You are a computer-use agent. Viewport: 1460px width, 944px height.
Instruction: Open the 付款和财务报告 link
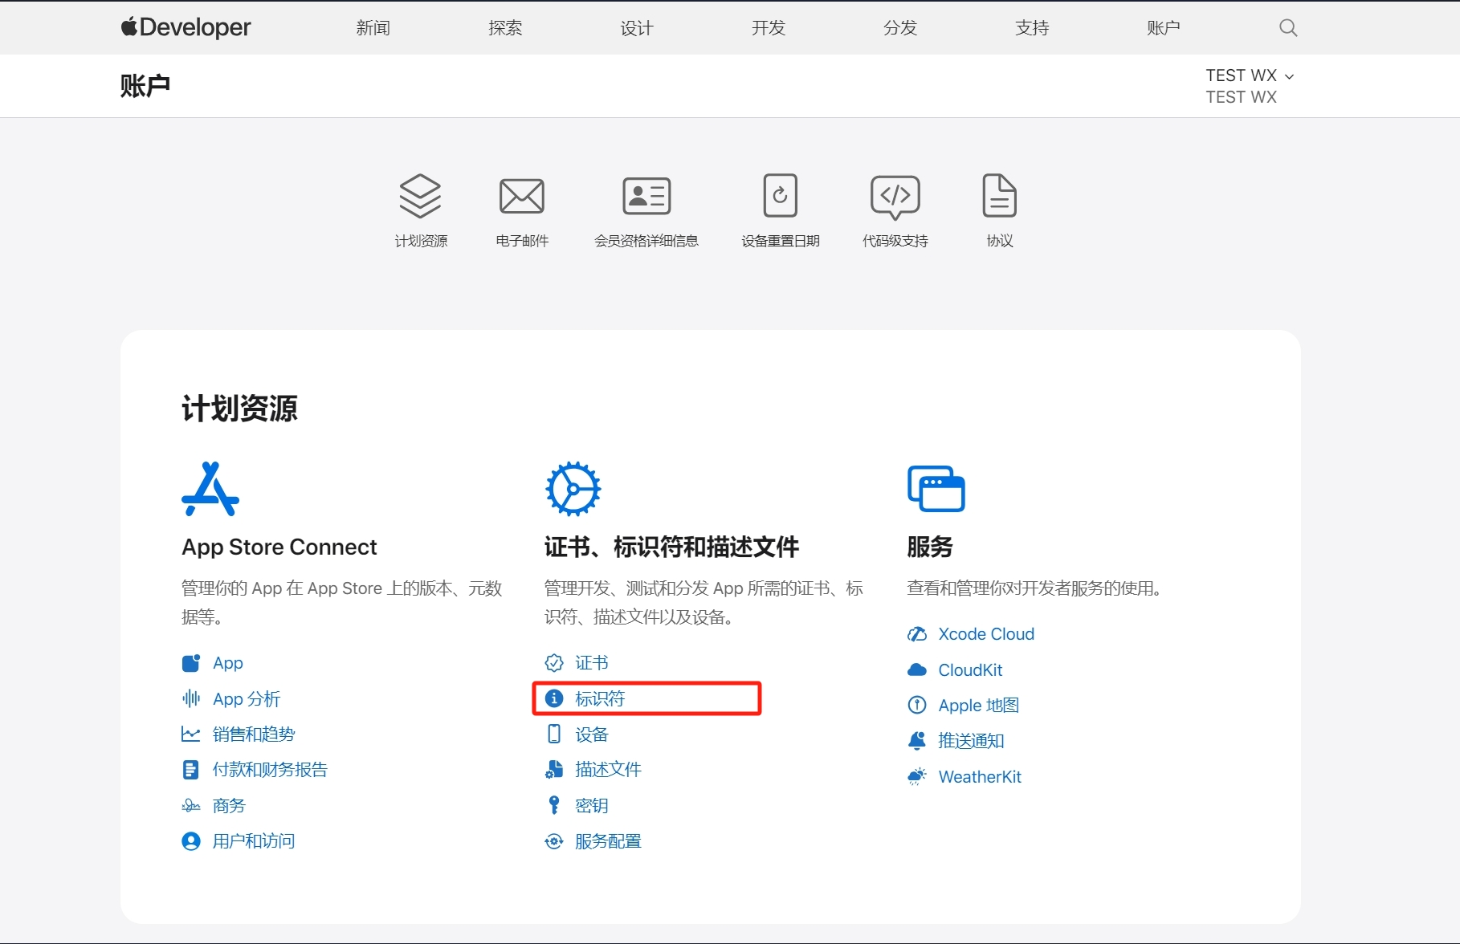tap(270, 770)
